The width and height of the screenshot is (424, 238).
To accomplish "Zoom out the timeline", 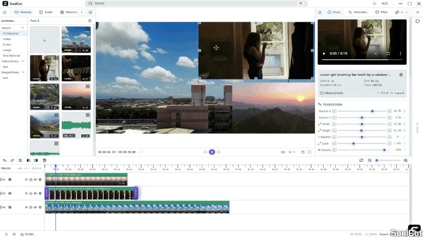I will [x=370, y=160].
